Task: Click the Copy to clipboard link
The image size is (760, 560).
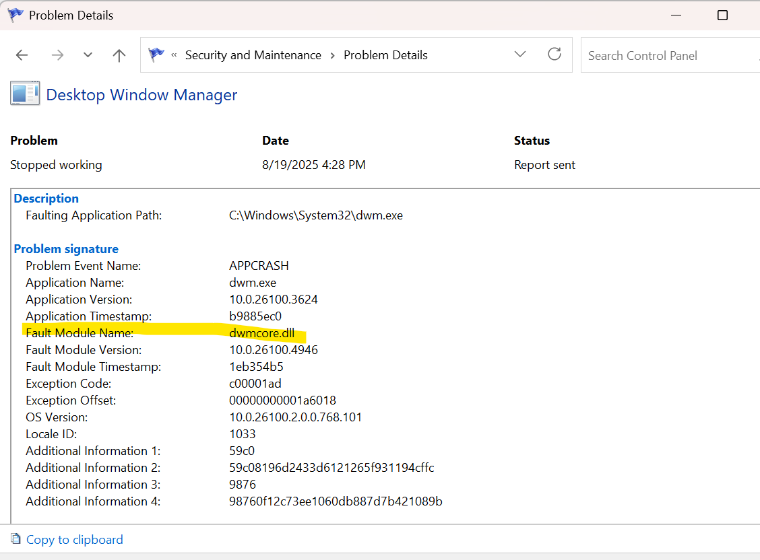Action: coord(75,540)
